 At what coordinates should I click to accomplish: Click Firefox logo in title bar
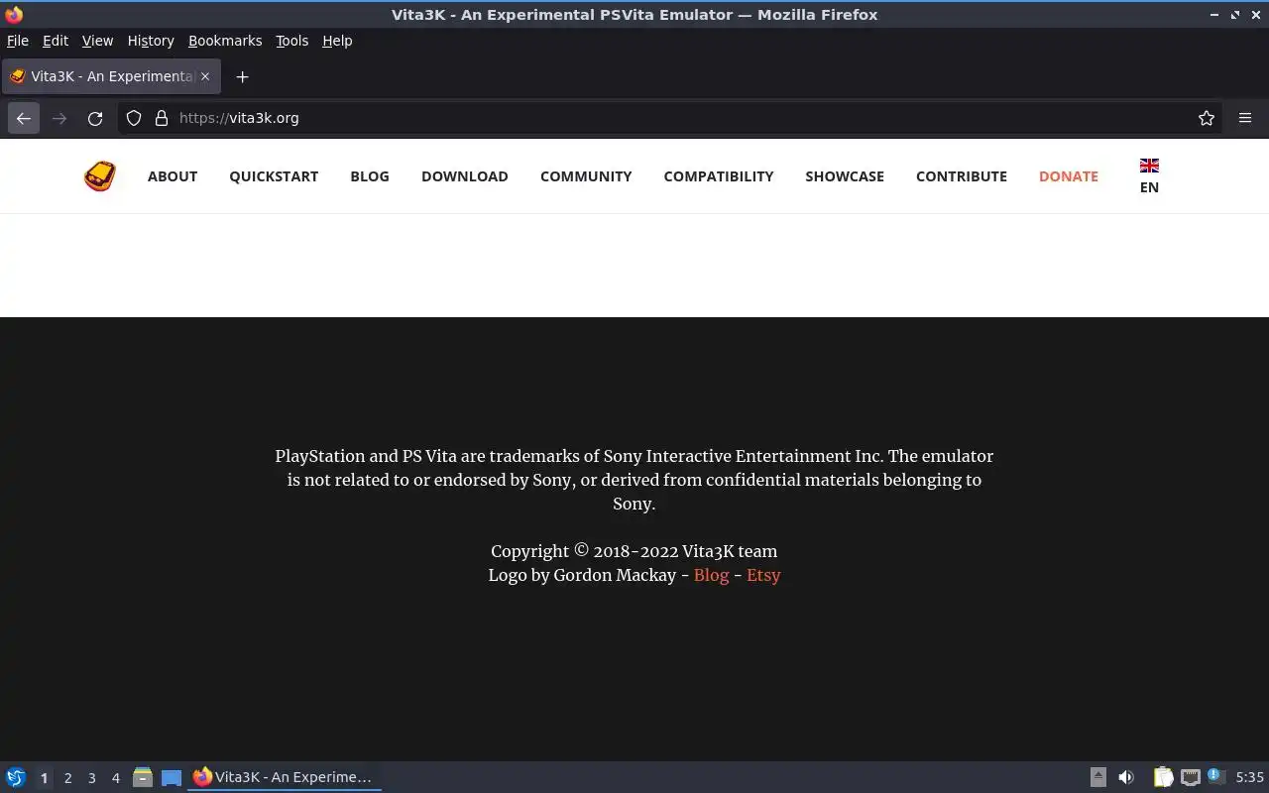point(14,14)
